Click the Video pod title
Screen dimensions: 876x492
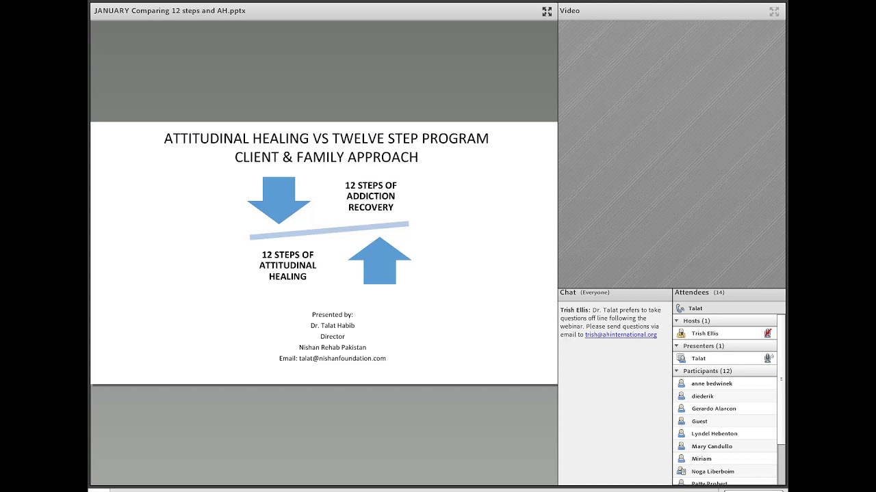coord(569,11)
